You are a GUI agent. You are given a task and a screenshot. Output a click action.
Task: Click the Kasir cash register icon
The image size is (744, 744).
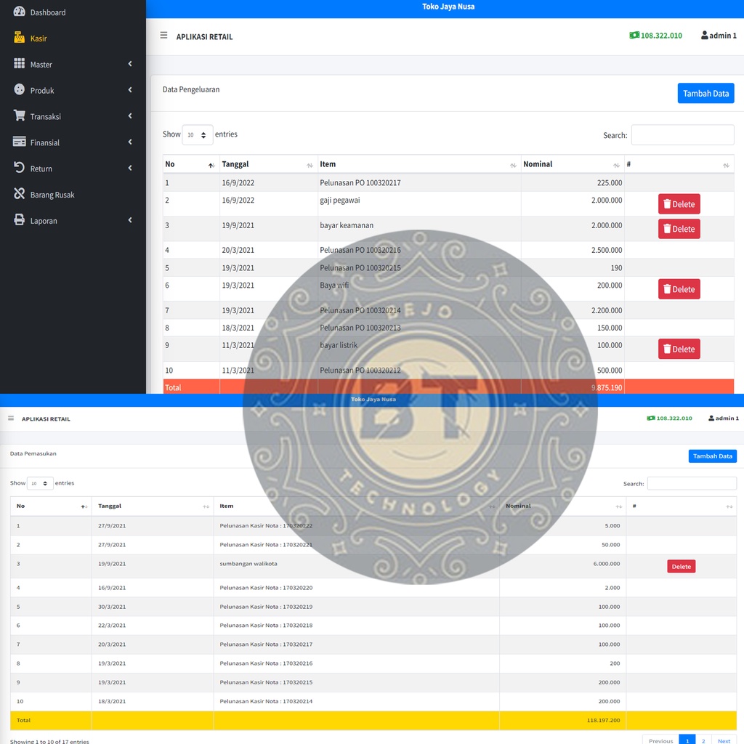(19, 38)
